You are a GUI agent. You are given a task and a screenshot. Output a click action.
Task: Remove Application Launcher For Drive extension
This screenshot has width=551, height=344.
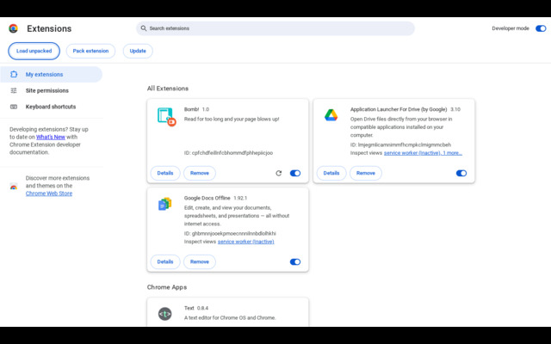[366, 173]
